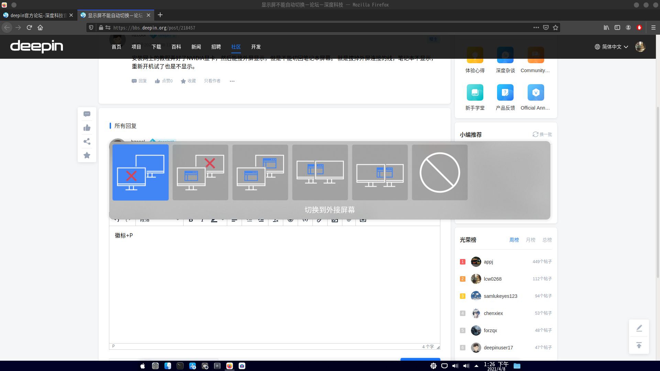Switch to the 月榜 ranking tab

[530, 240]
